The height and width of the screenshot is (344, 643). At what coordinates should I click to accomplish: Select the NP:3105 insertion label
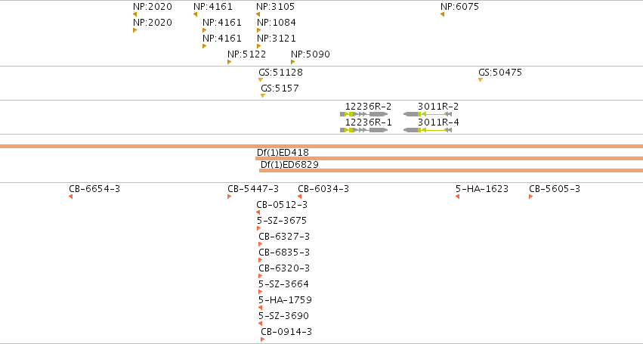pos(275,7)
